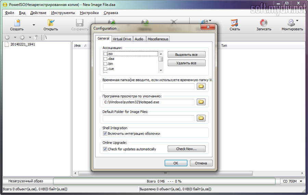The height and width of the screenshot is (195, 308).
Task: Open the Forward history dropdown arrow
Action: point(30,37)
